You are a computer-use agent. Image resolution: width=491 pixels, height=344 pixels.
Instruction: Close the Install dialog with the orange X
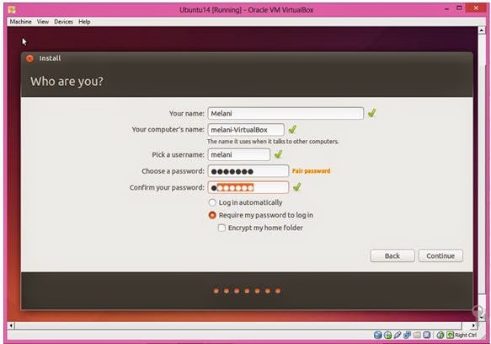click(29, 58)
